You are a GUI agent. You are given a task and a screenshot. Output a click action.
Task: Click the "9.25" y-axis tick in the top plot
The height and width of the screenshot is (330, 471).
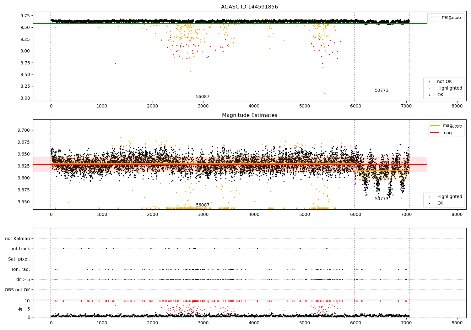click(x=25, y=39)
